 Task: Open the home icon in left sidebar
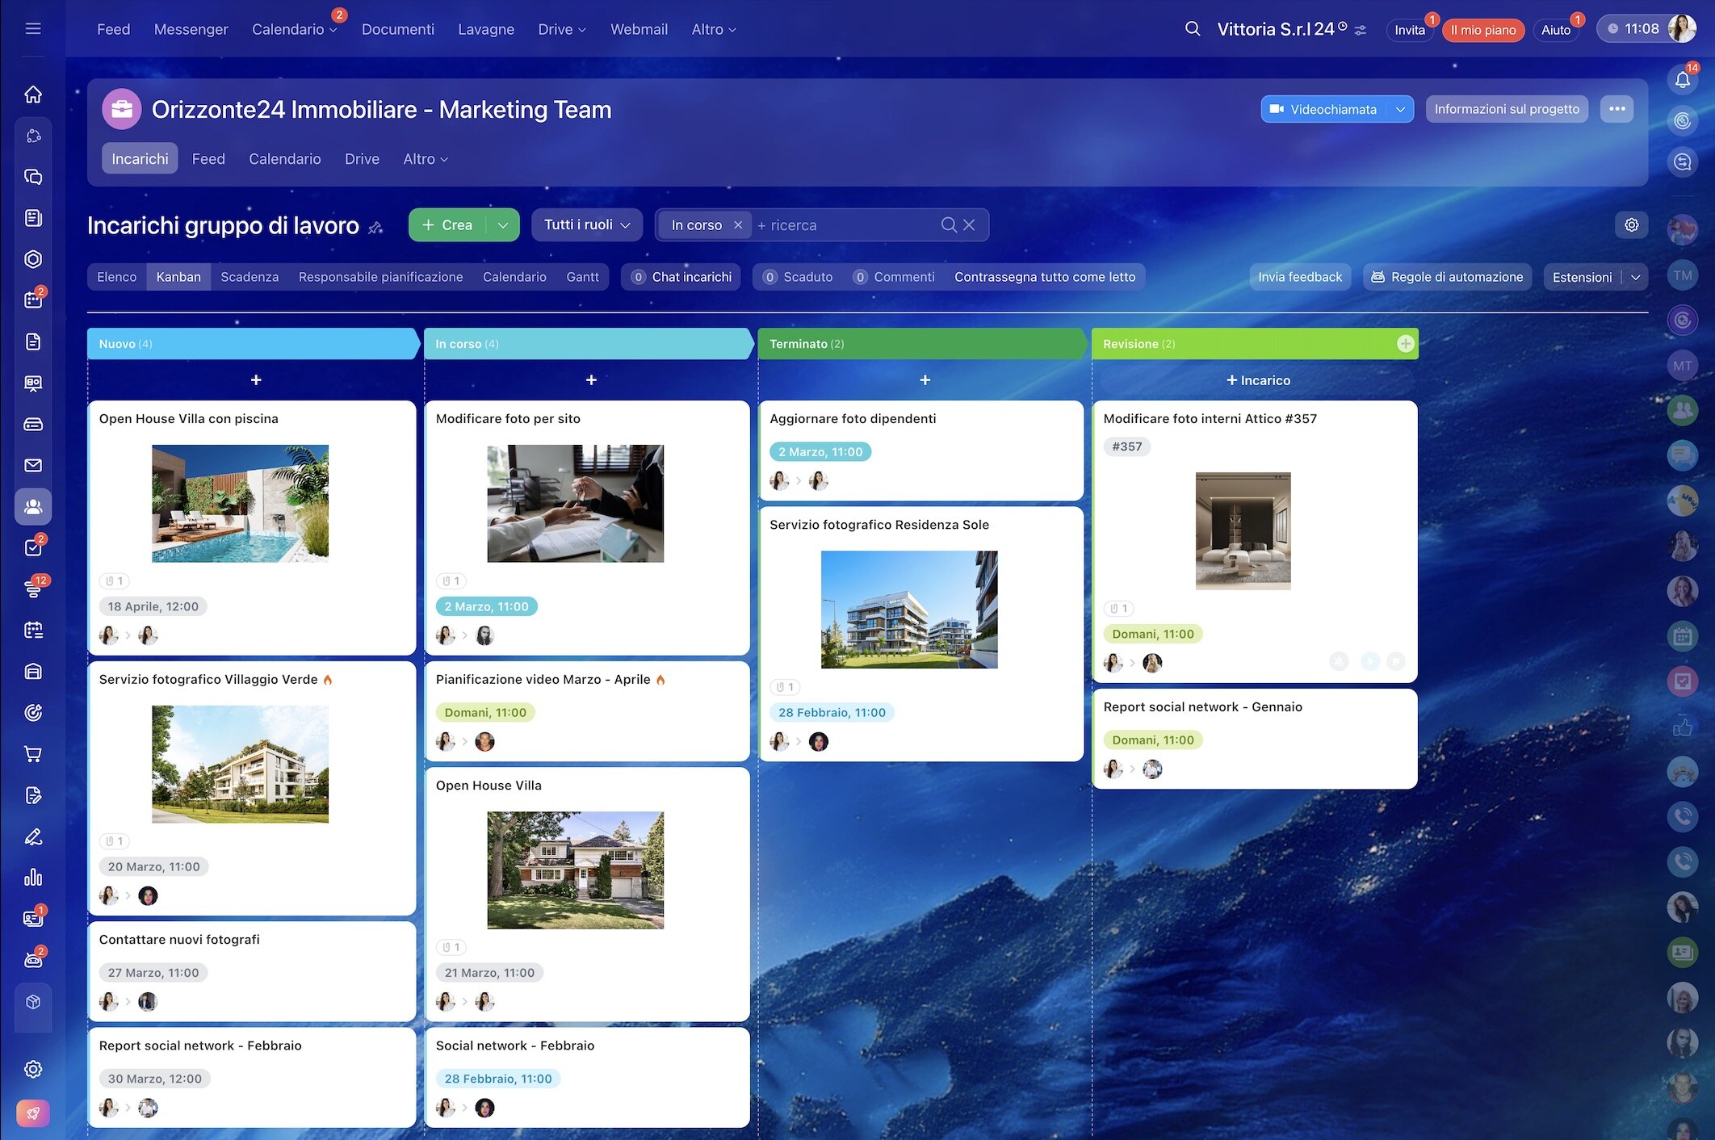tap(33, 94)
